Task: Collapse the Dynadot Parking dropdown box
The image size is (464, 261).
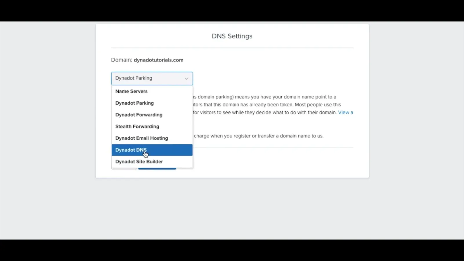Action: [x=152, y=78]
